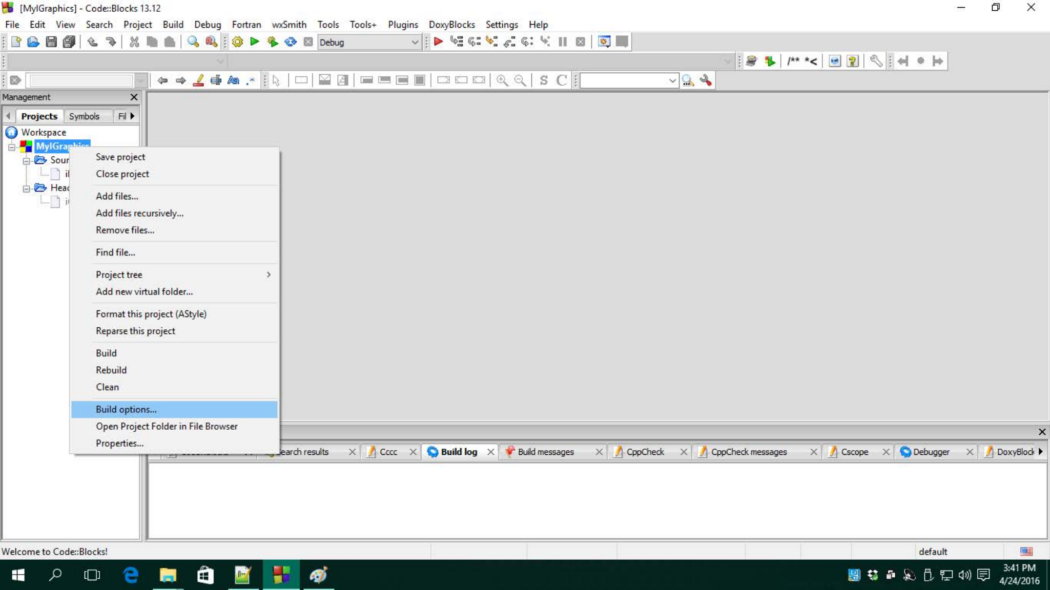
Task: Toggle regex (.*) incremental search option
Action: point(251,80)
